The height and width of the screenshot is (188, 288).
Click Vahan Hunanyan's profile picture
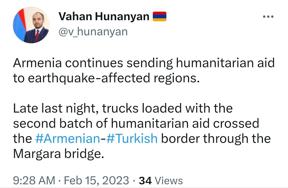coord(31,25)
